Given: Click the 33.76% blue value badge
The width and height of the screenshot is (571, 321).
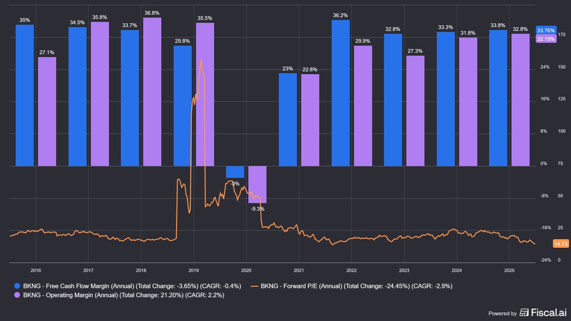Looking at the screenshot, I should pos(546,30).
